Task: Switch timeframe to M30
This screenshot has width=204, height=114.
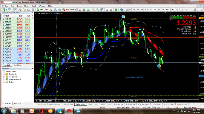Action: click(146, 10)
